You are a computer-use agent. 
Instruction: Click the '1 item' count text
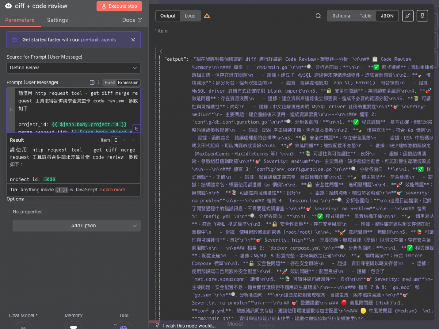click(161, 31)
